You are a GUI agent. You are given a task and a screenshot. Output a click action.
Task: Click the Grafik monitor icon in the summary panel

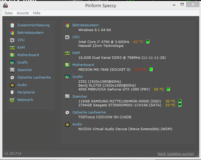coord(67,77)
